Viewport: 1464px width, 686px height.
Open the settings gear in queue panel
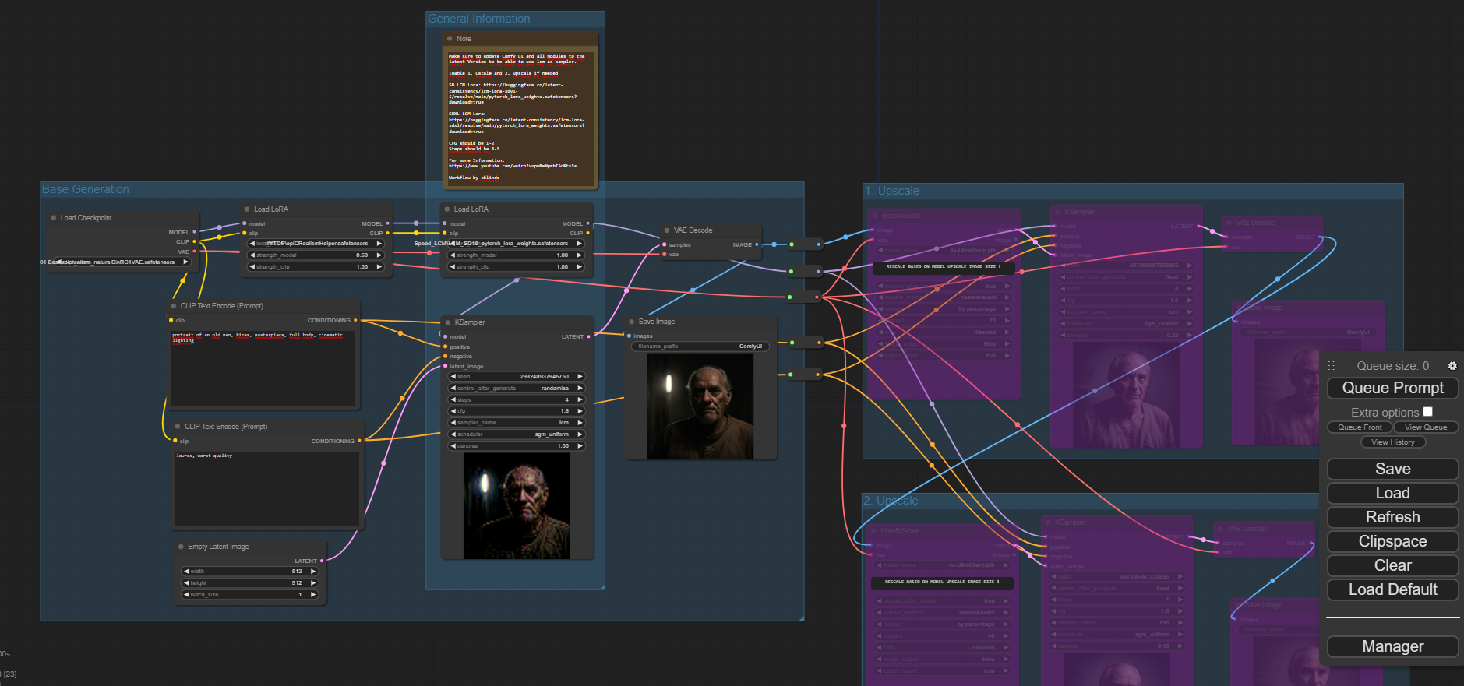click(1452, 366)
